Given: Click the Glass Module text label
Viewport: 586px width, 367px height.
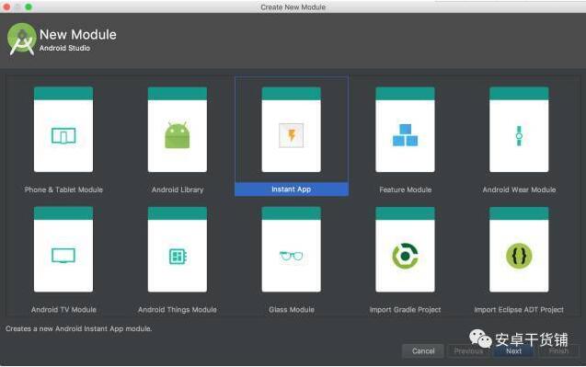Looking at the screenshot, I should coord(292,309).
